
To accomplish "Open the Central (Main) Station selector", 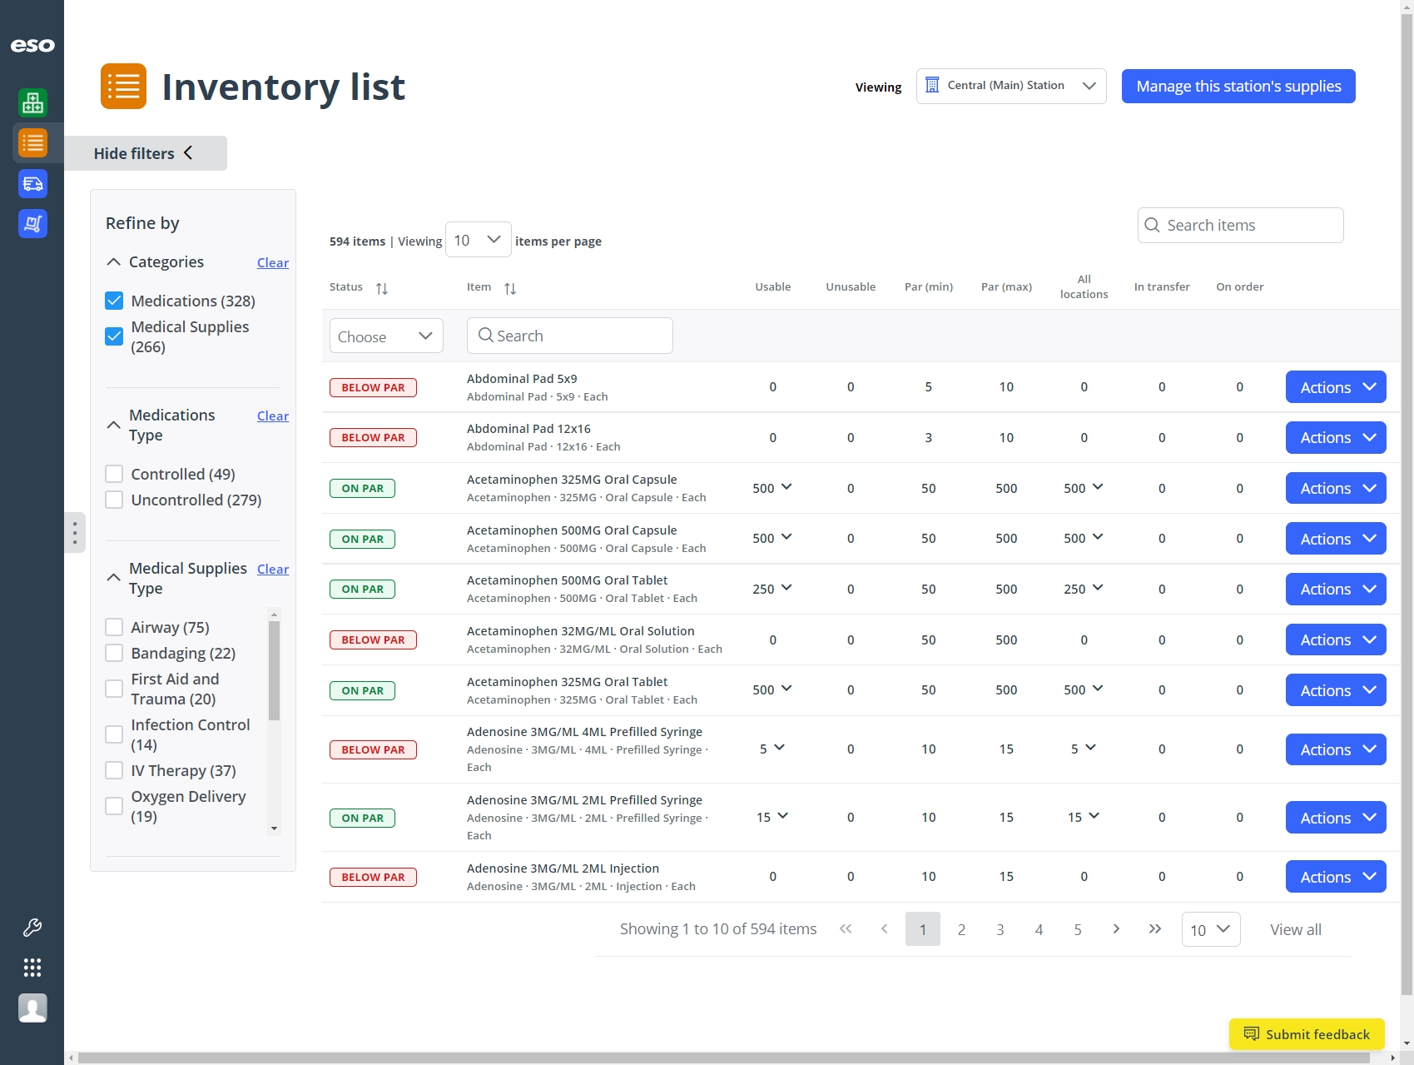I will click(1010, 85).
